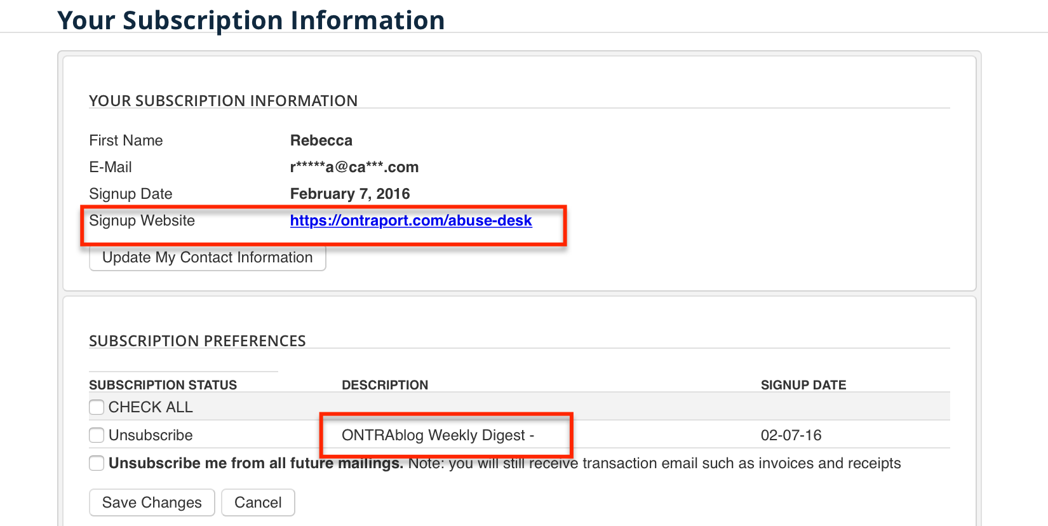Viewport: 1048px width, 526px height.
Task: Select the ONTRAblog Weekly Digest description
Action: coord(438,435)
